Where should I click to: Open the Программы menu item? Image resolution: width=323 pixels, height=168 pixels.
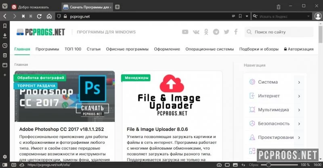click(47, 49)
